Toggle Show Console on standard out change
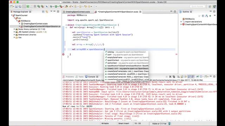 point(189,77)
